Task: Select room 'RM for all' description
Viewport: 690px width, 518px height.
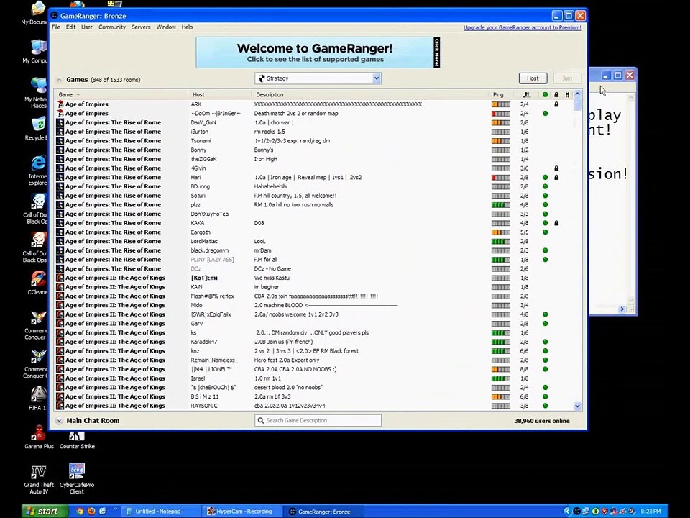Action: [266, 260]
